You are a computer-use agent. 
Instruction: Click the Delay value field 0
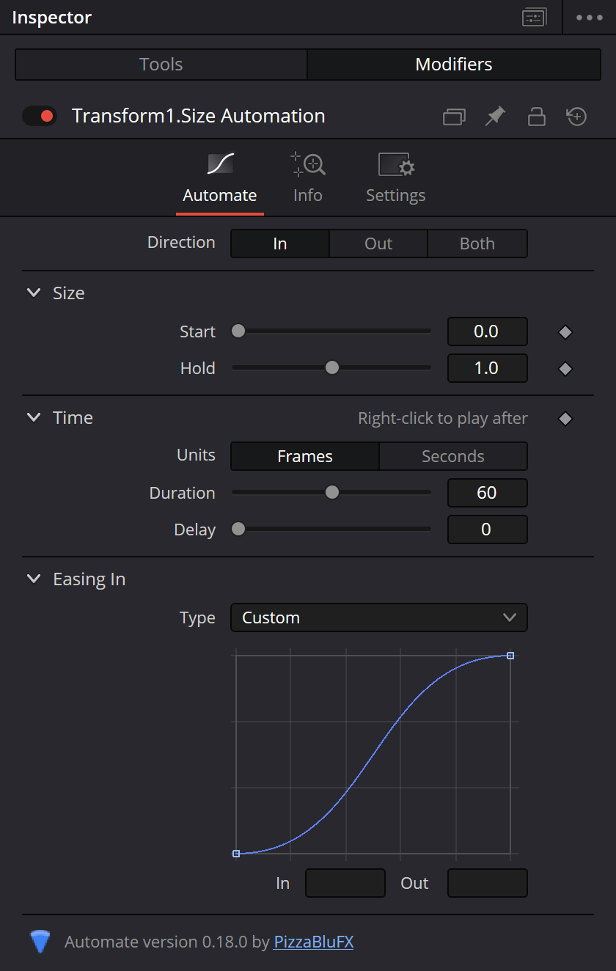[488, 530]
